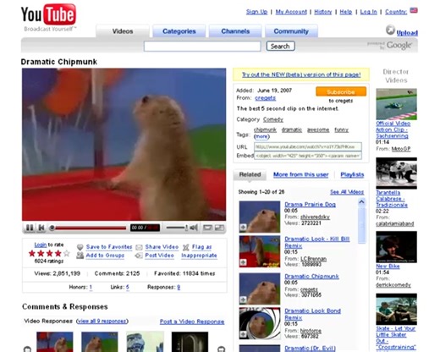
Task: Click the Login to rate link
Action: pos(41,245)
